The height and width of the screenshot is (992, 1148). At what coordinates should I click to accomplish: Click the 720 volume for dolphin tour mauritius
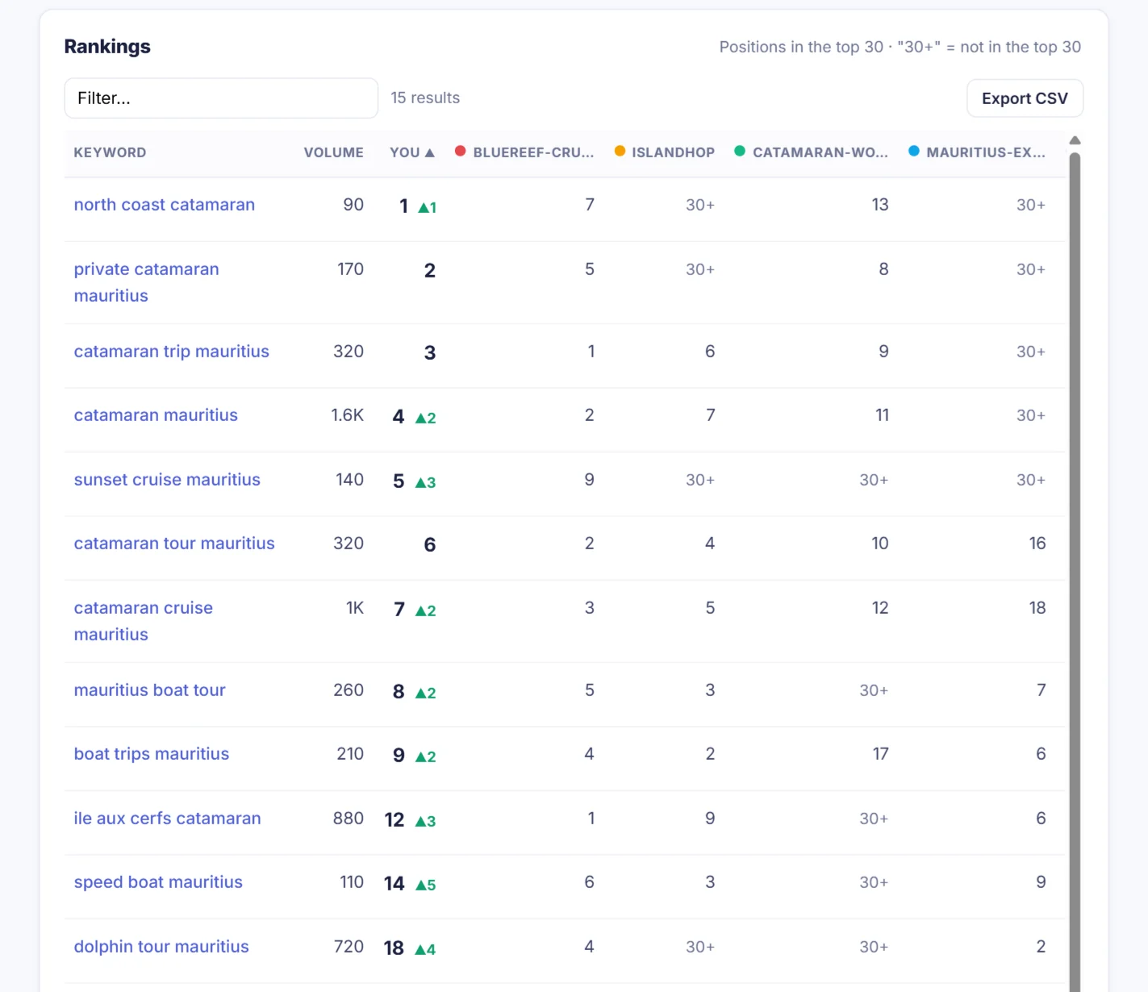coord(349,947)
